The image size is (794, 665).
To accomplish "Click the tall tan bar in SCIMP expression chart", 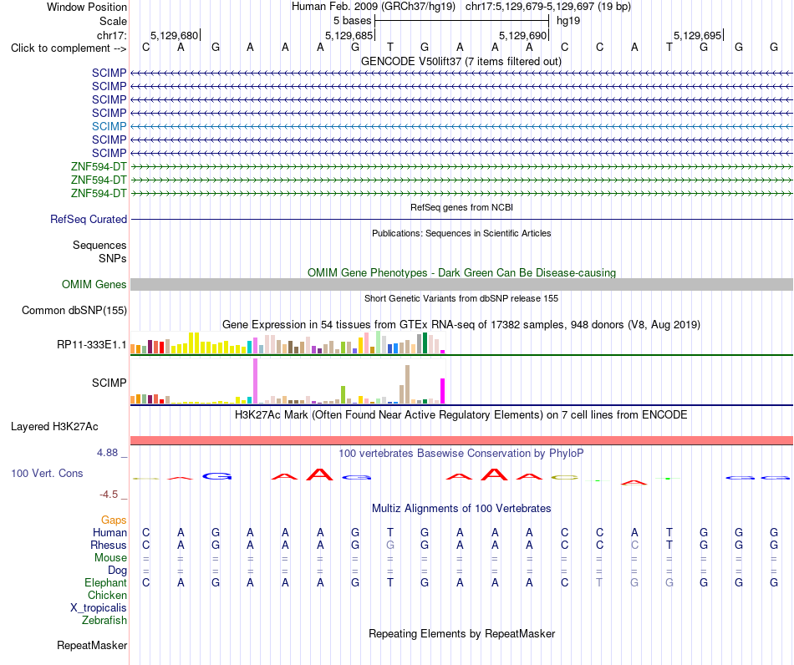I will tap(407, 384).
